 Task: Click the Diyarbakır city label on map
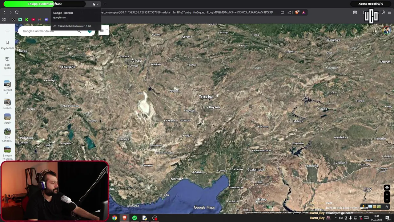tap(340, 137)
